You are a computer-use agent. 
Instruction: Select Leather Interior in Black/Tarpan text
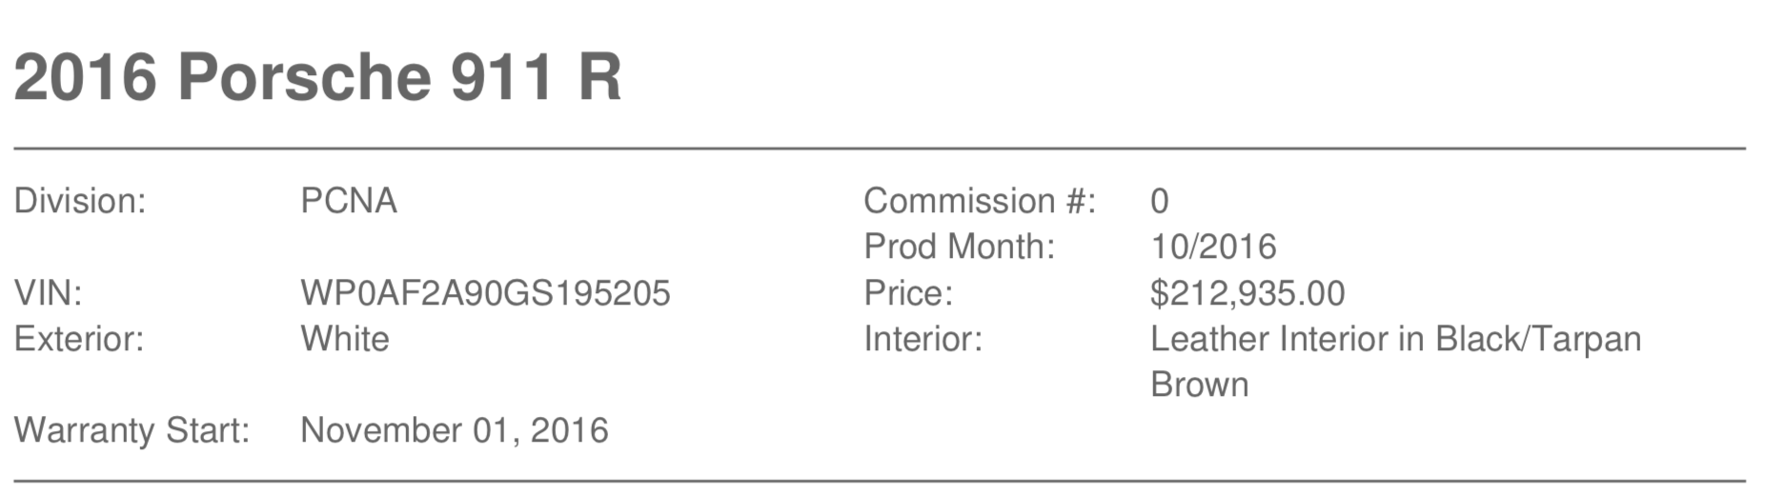click(1396, 339)
